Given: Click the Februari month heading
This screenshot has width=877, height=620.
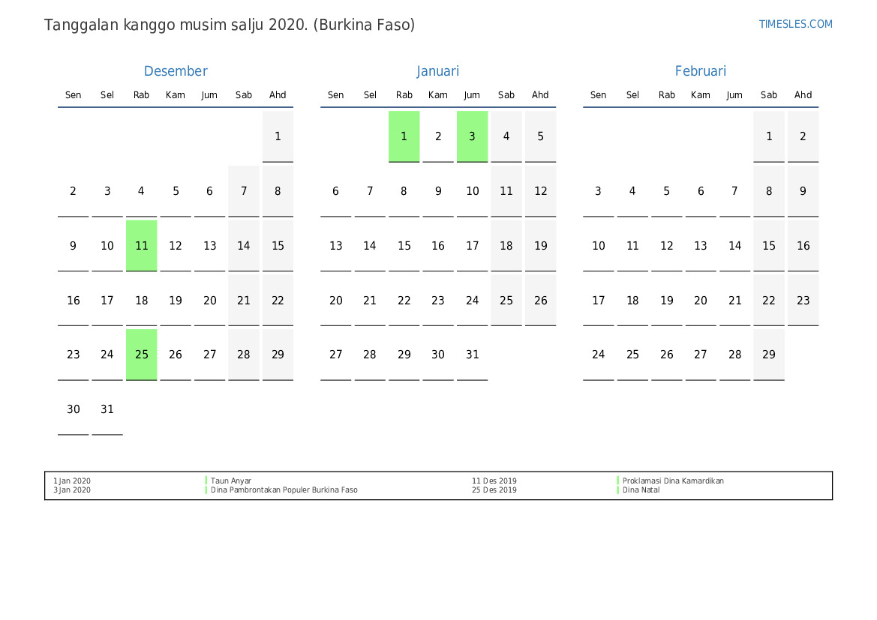Looking at the screenshot, I should 701,71.
